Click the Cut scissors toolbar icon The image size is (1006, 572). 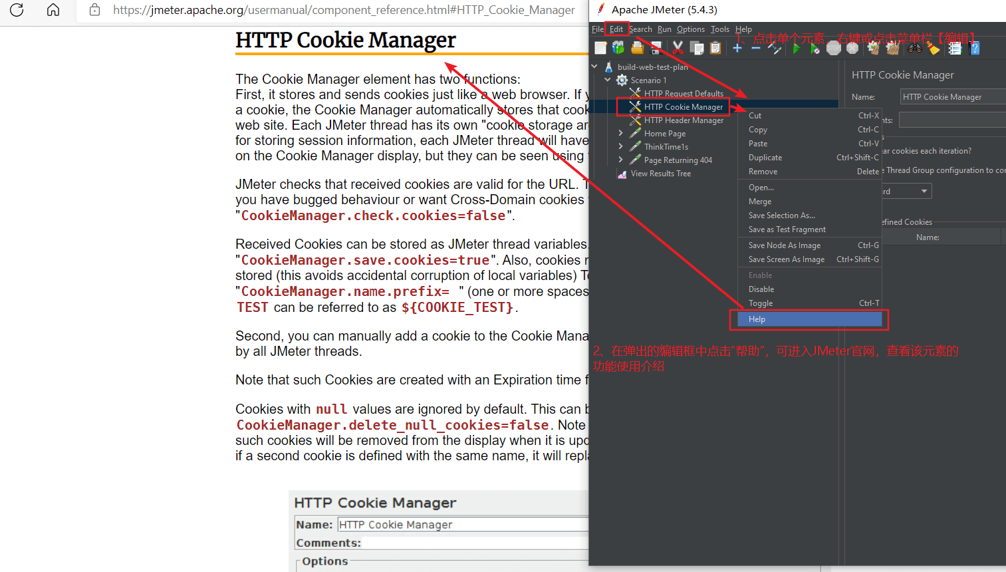[678, 48]
